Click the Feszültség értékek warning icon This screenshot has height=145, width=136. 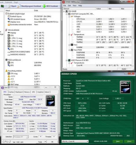point(6,71)
